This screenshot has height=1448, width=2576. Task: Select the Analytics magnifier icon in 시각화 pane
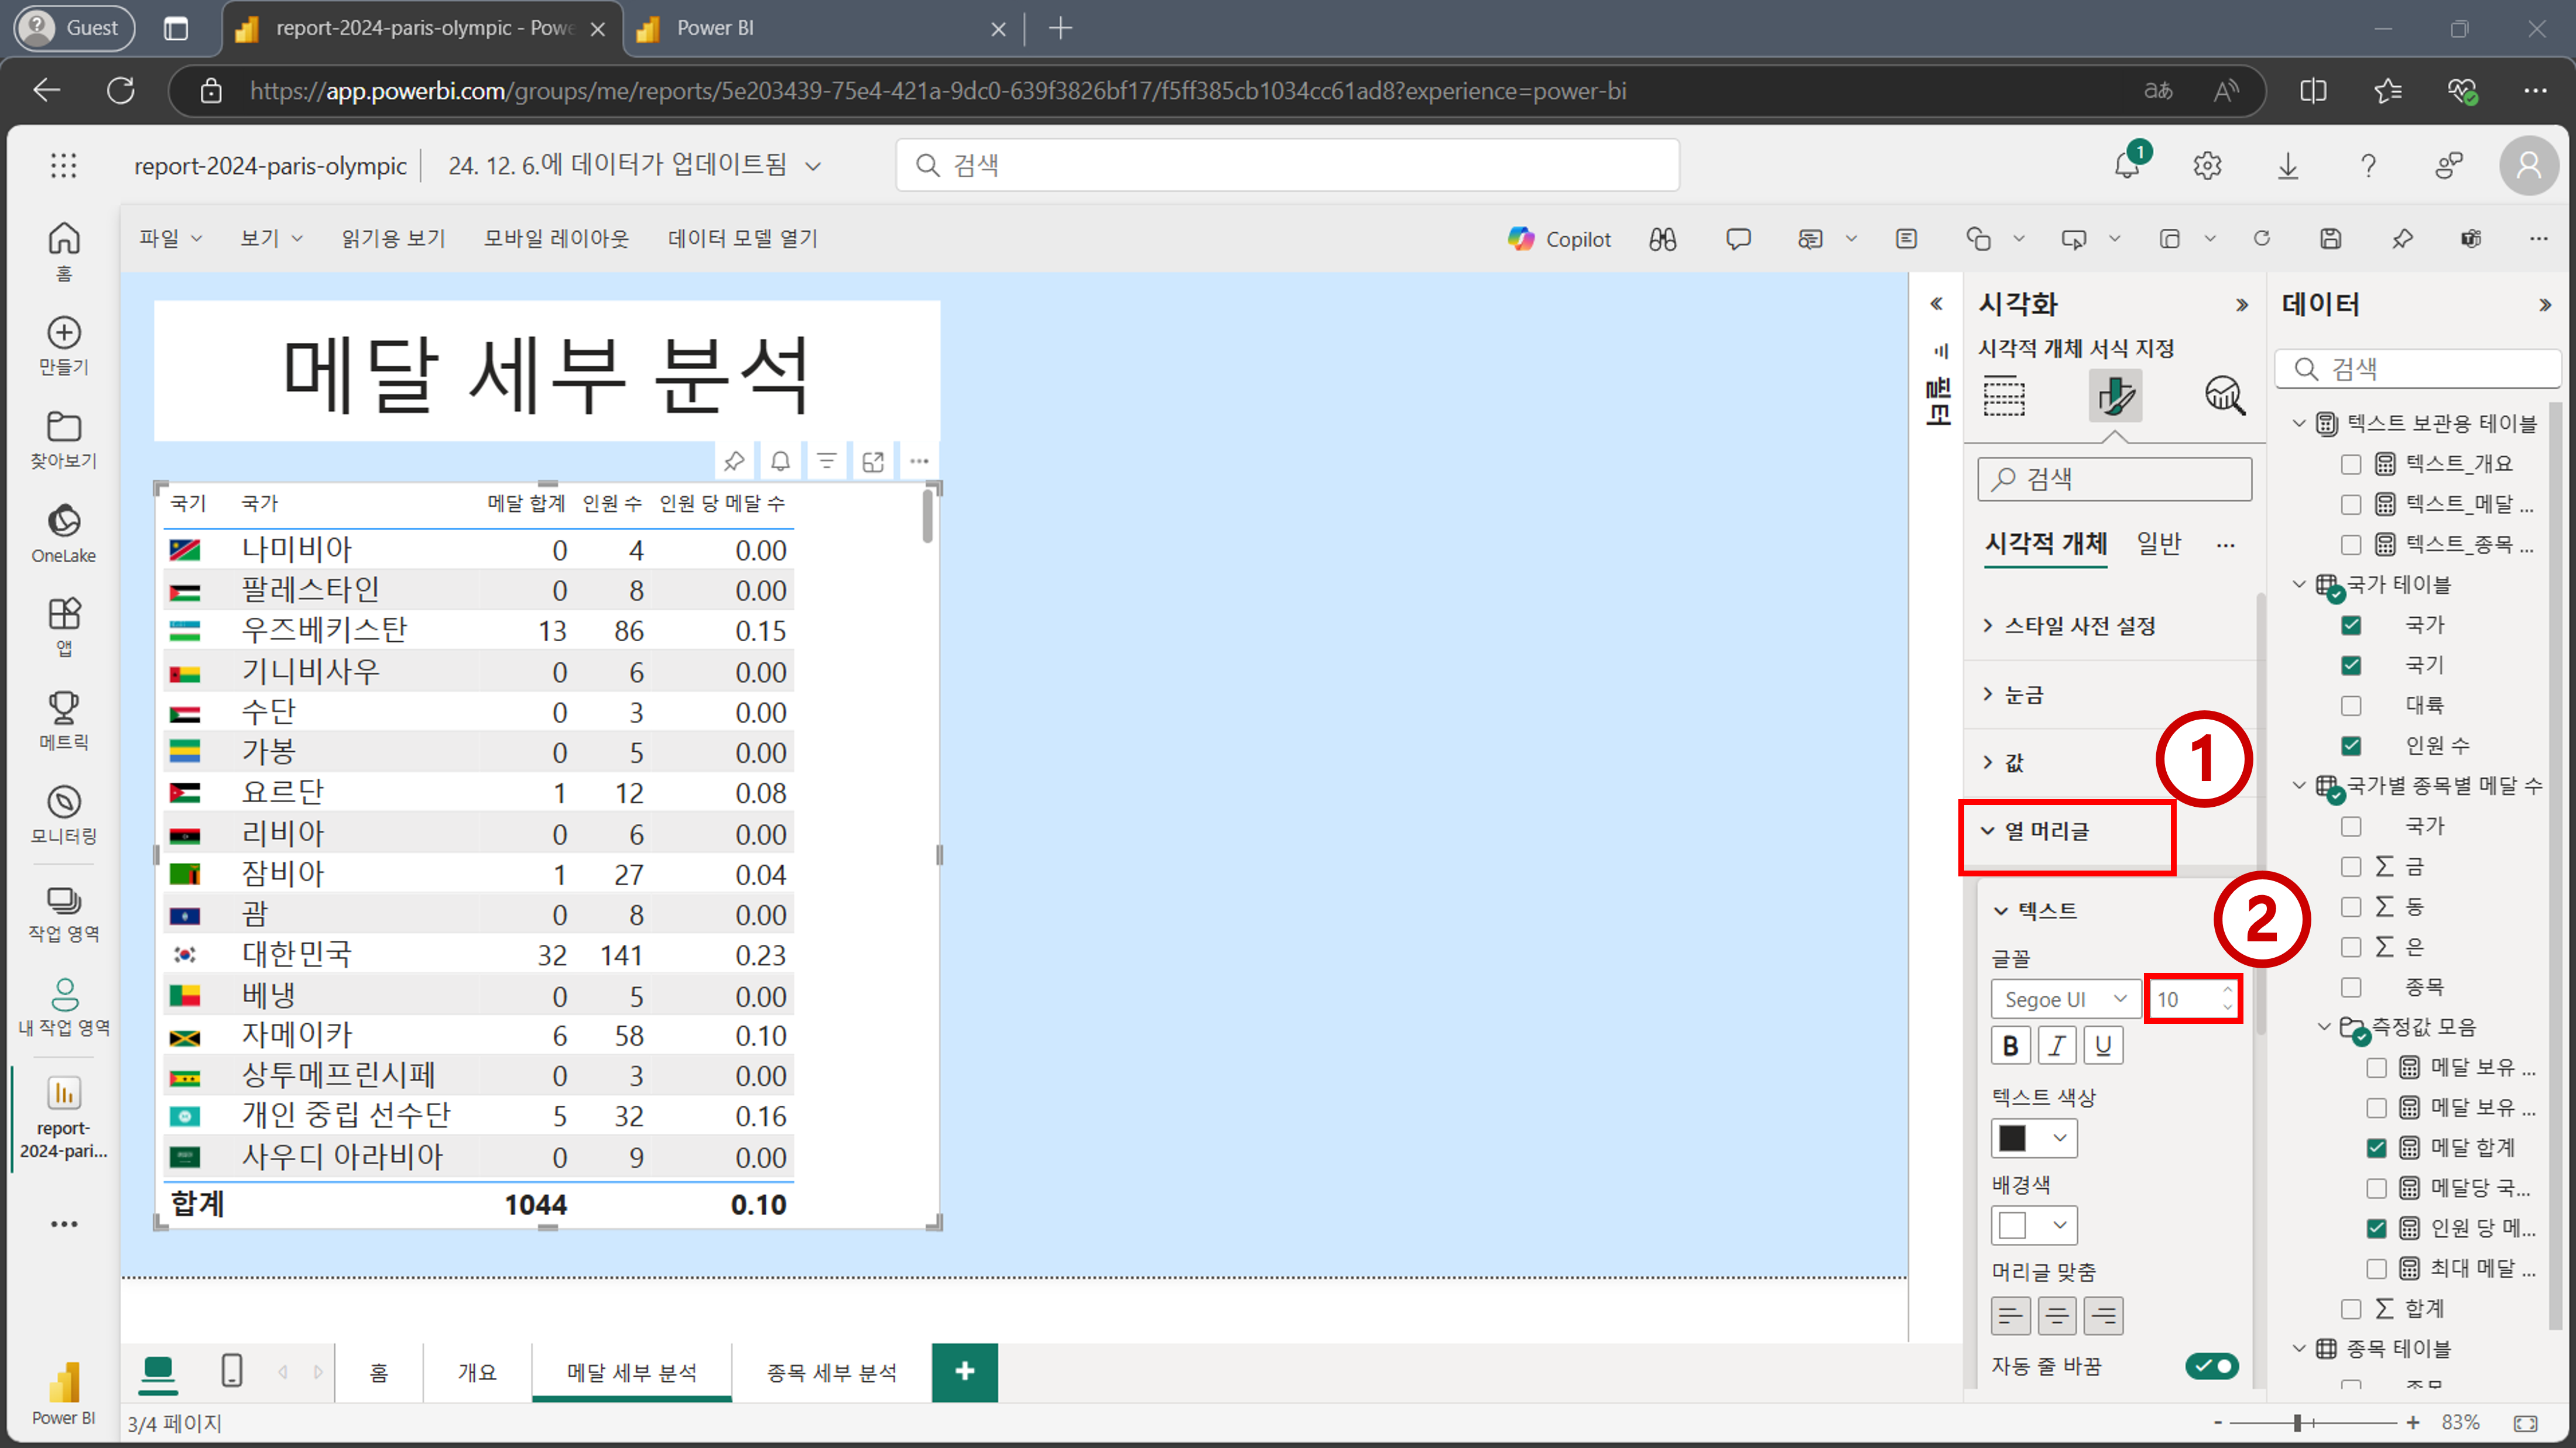pyautogui.click(x=2225, y=395)
